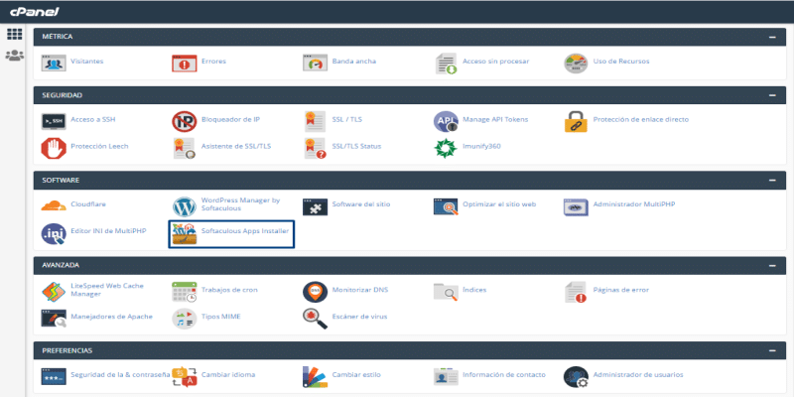Open the Imunify360 link

[481, 146]
